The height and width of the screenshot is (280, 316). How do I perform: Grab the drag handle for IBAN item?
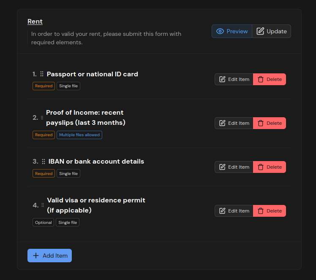[44, 162]
